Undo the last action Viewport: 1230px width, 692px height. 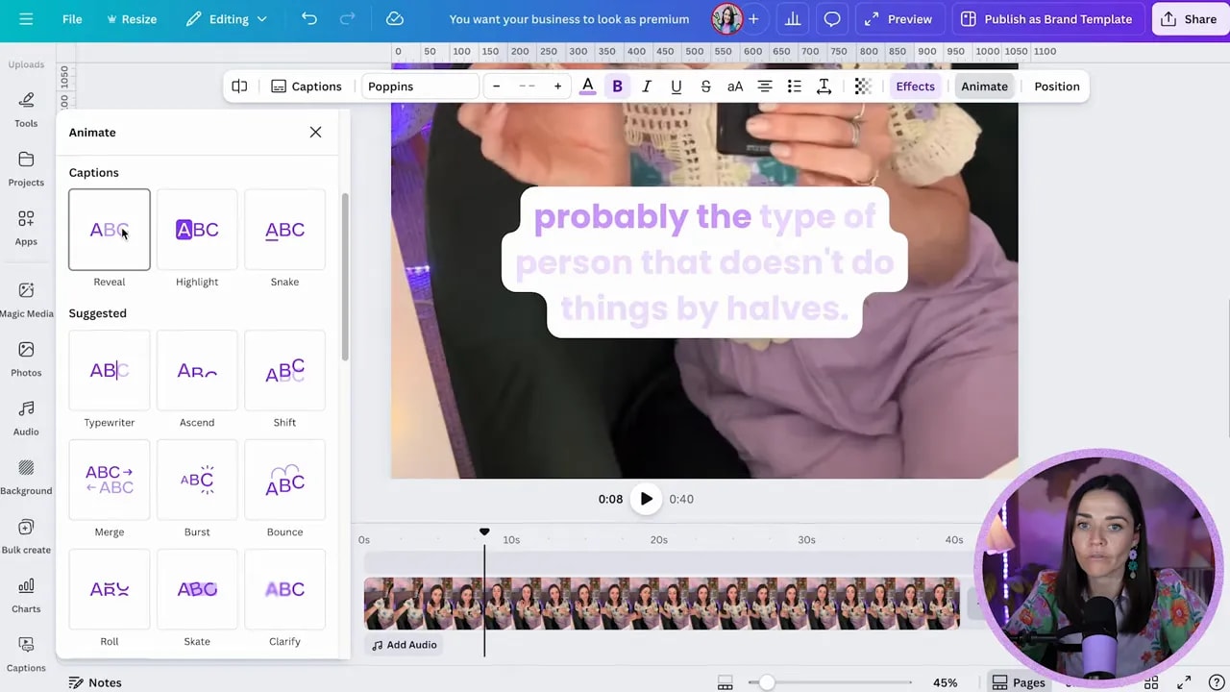point(308,19)
